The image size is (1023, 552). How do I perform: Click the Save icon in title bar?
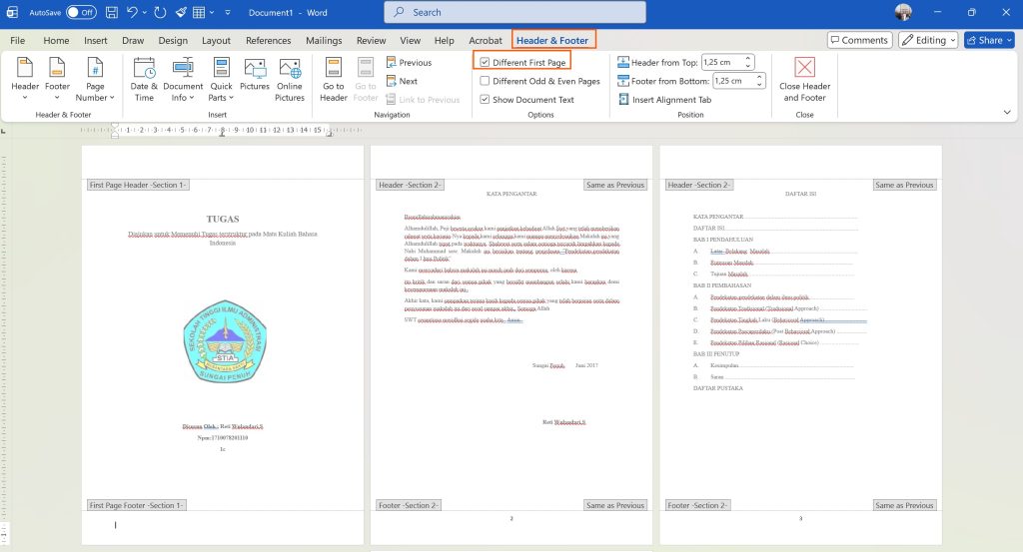point(112,13)
